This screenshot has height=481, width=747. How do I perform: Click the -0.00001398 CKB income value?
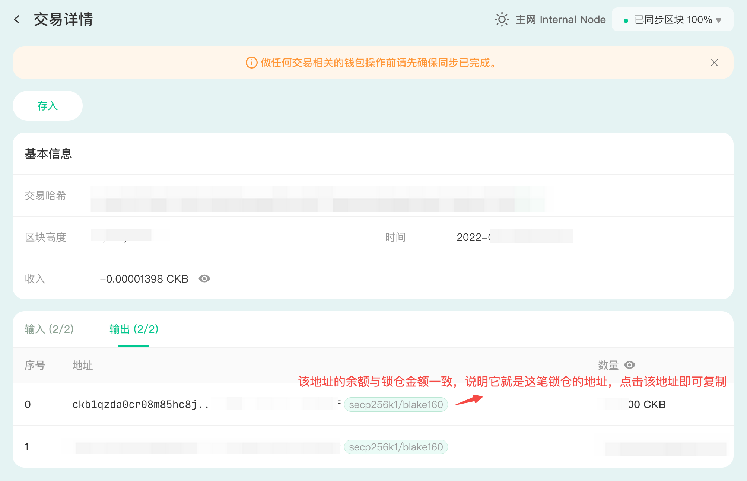pos(144,279)
